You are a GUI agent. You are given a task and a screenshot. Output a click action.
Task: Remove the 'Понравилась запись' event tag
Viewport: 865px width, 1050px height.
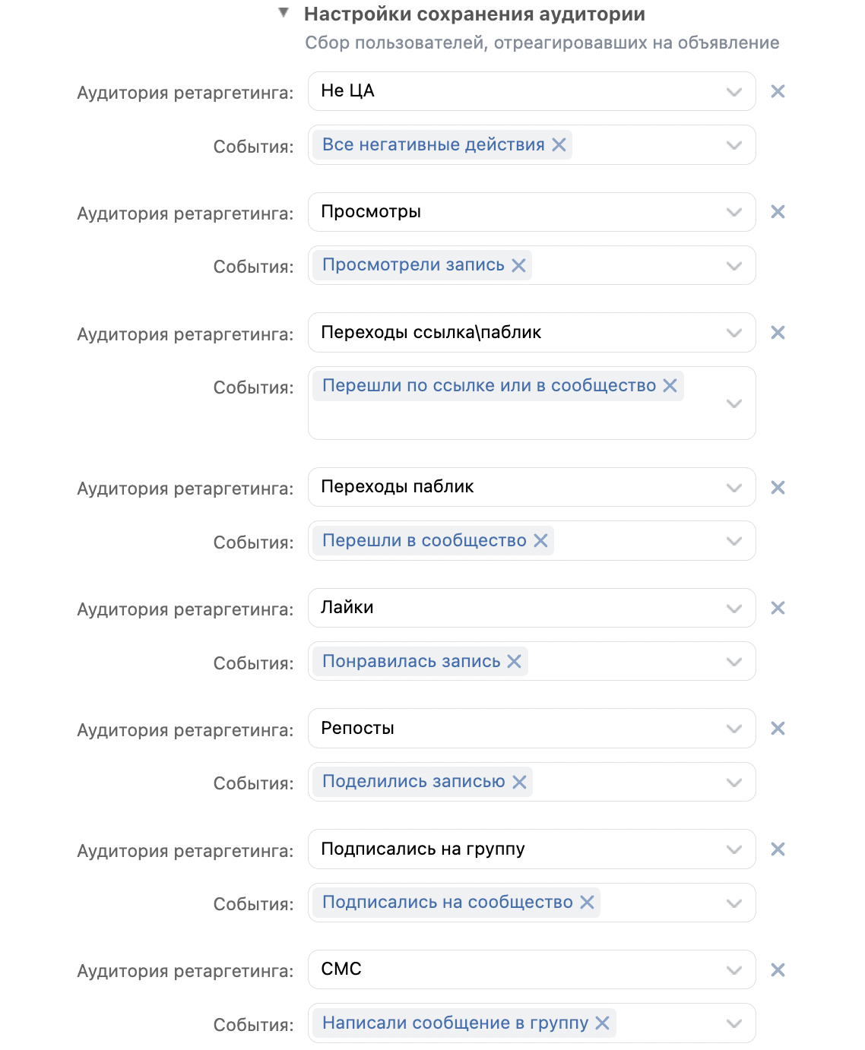coord(514,661)
